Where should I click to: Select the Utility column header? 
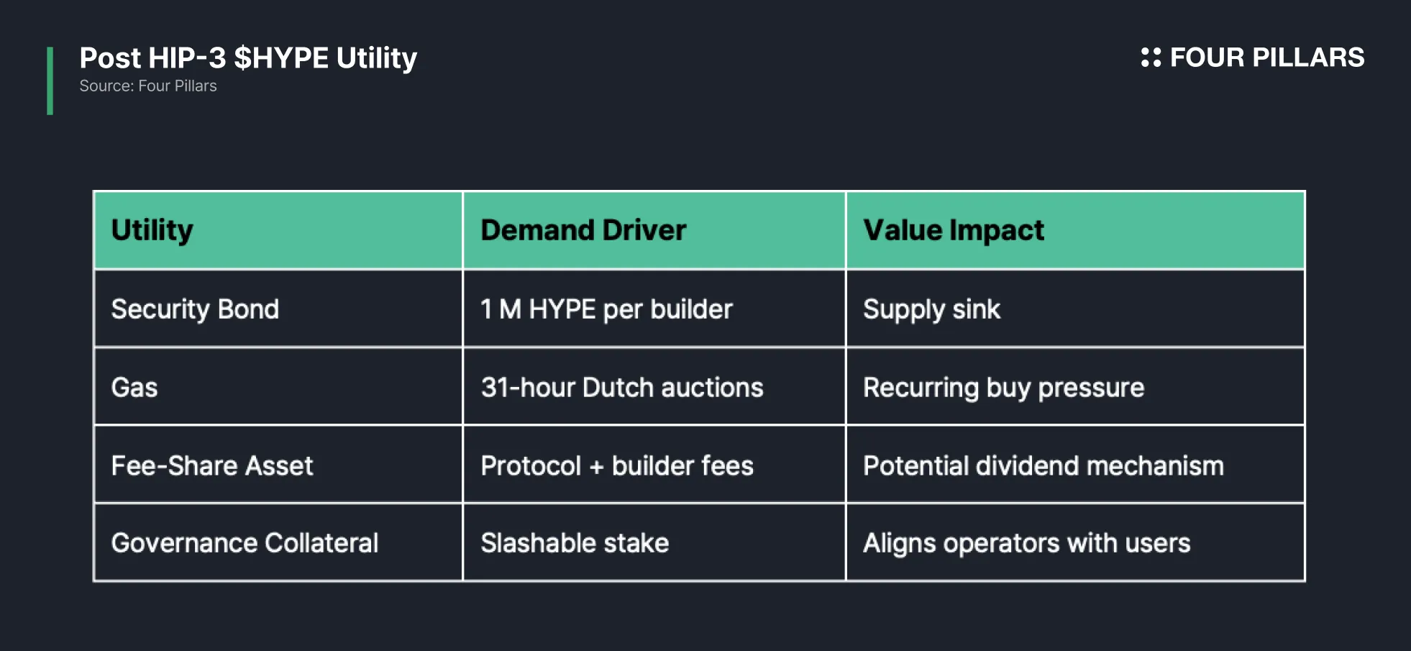tap(278, 230)
